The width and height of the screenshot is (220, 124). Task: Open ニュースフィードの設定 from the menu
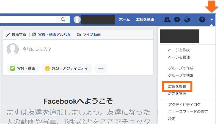pyautogui.click(x=188, y=112)
